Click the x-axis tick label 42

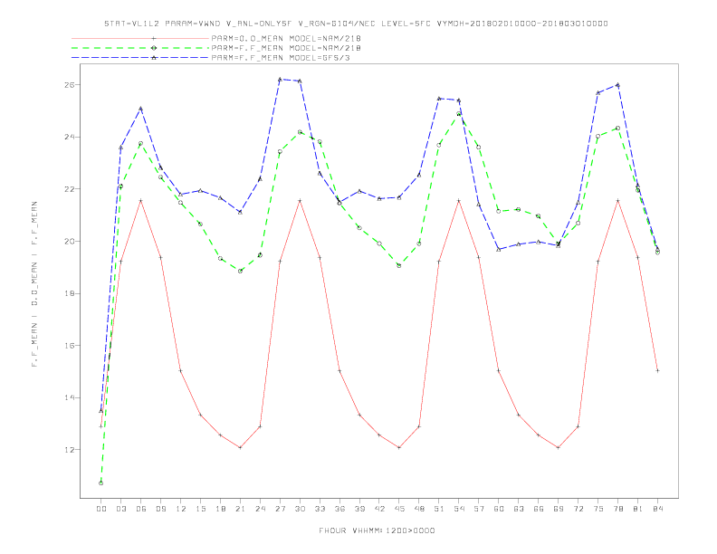pos(379,509)
